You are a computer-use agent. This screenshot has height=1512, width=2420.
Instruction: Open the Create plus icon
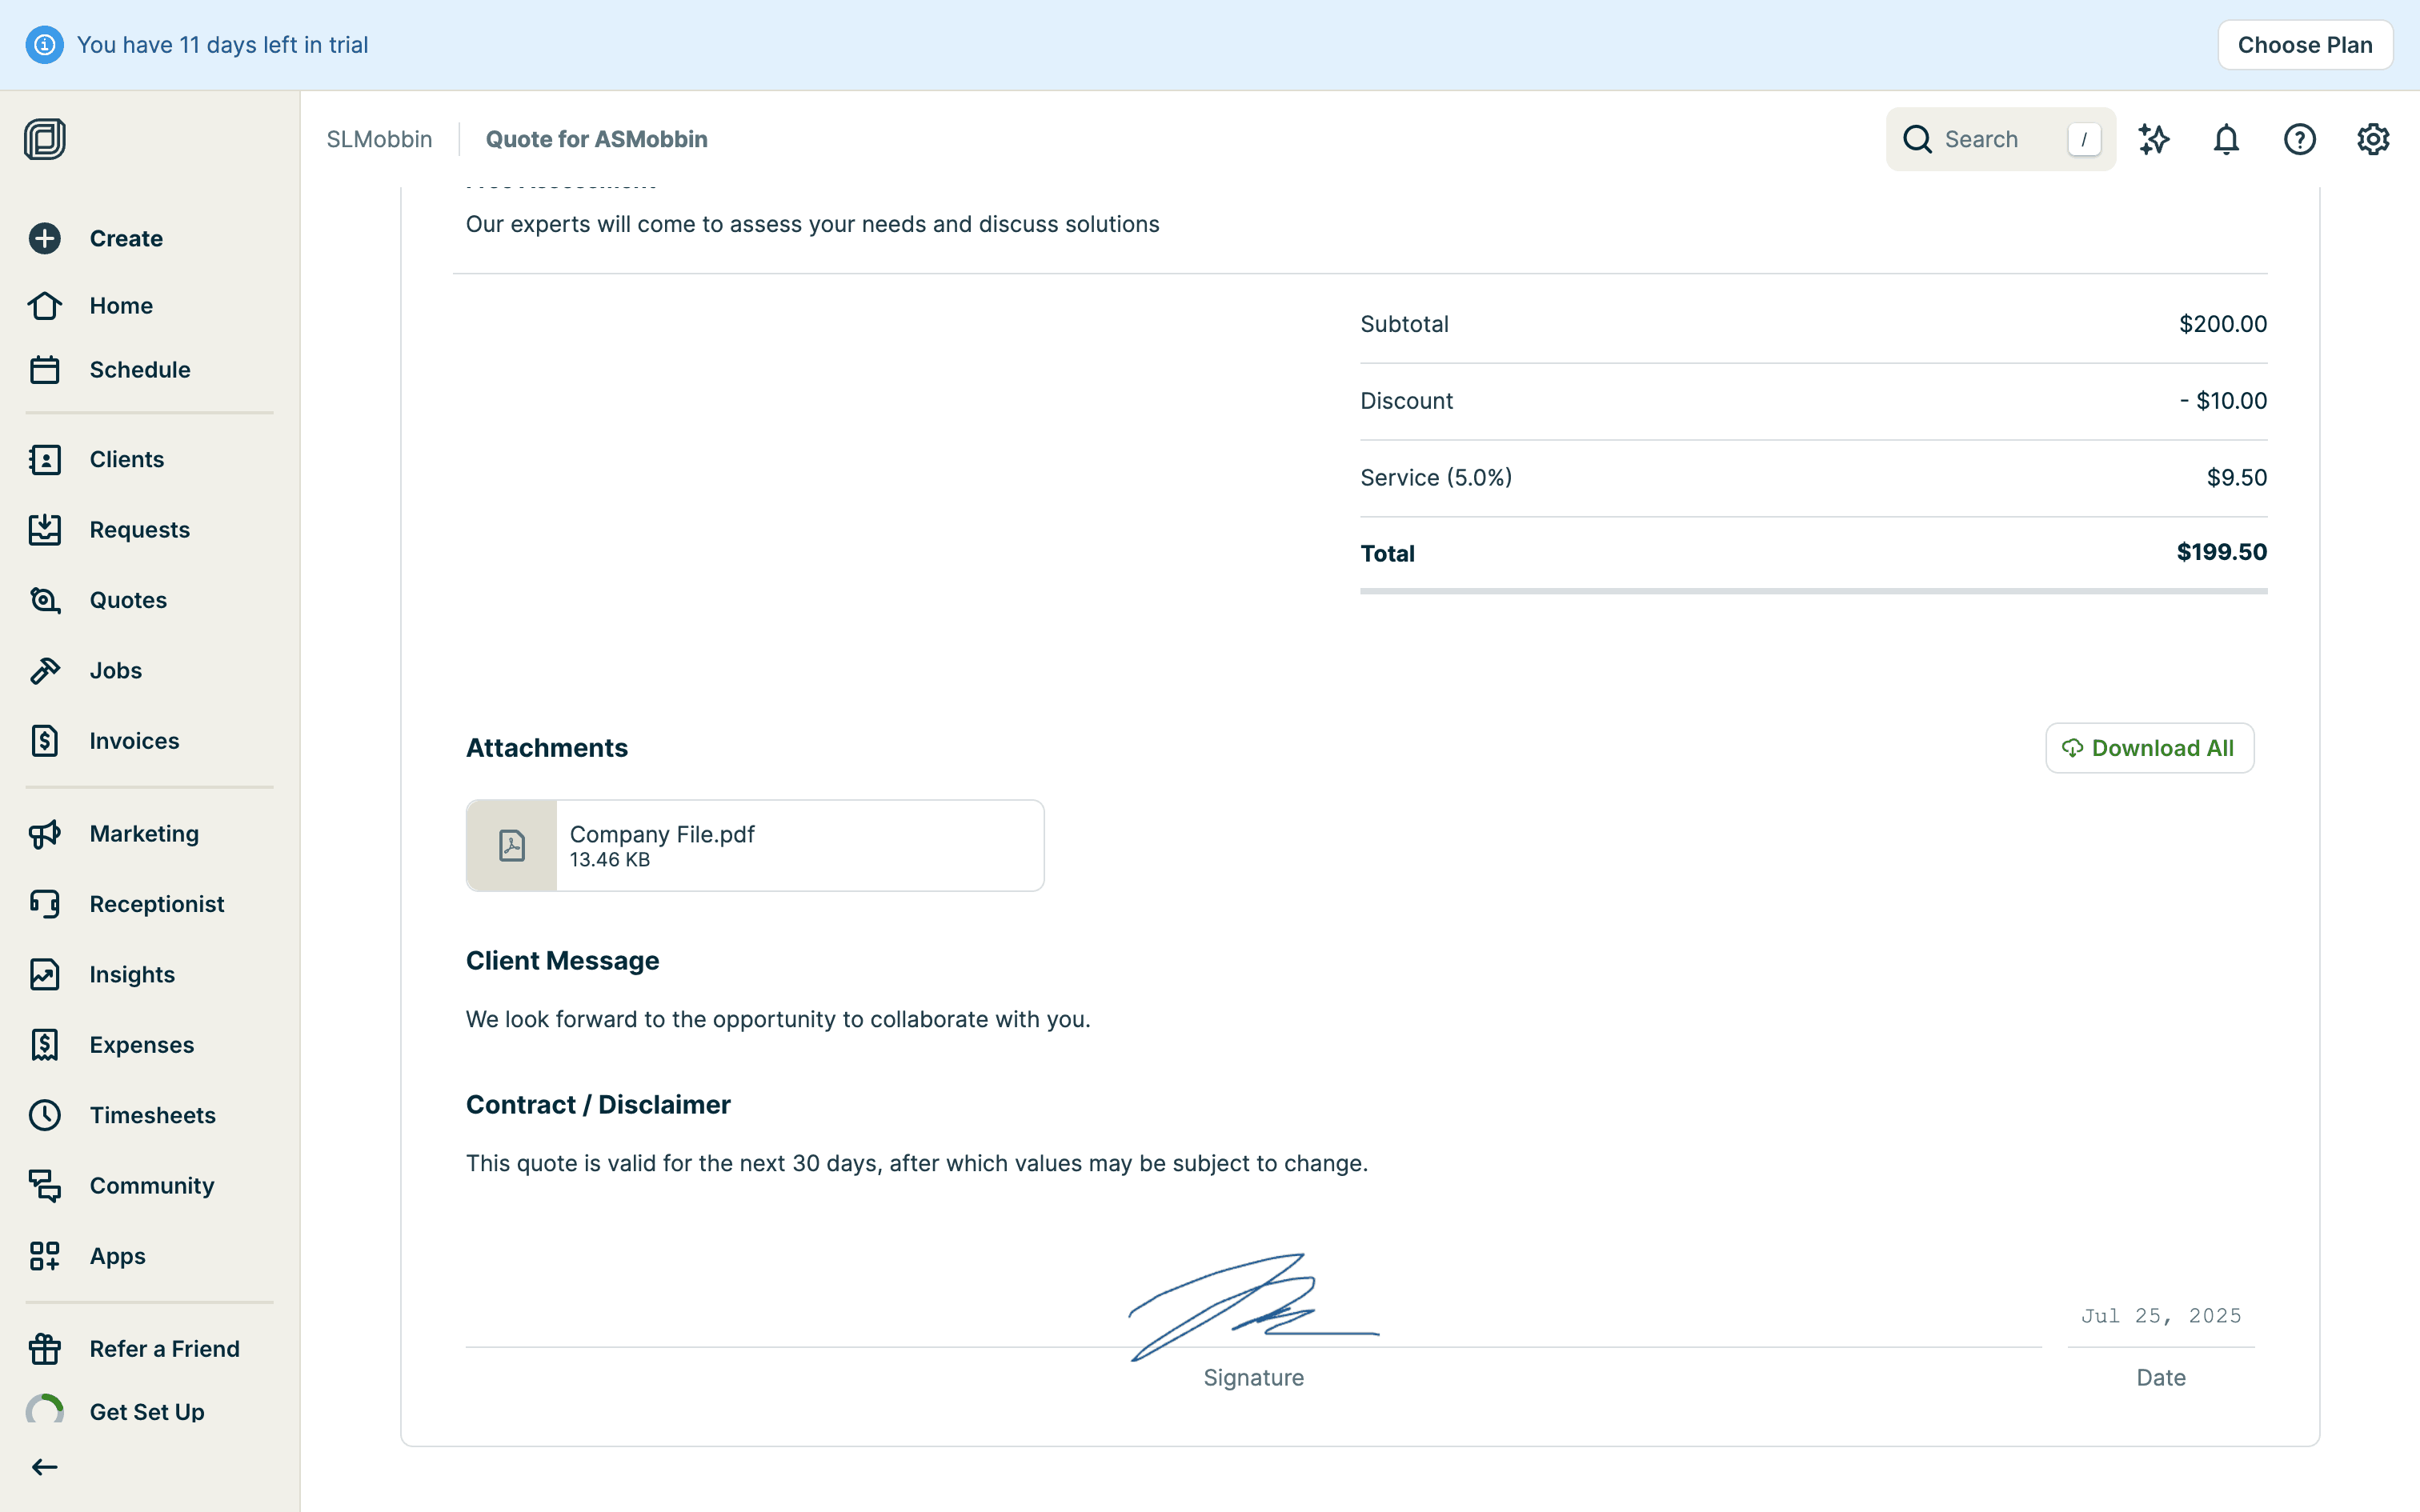pyautogui.click(x=45, y=238)
